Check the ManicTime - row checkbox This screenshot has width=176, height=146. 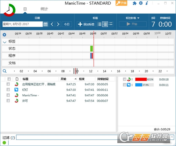point(8,95)
